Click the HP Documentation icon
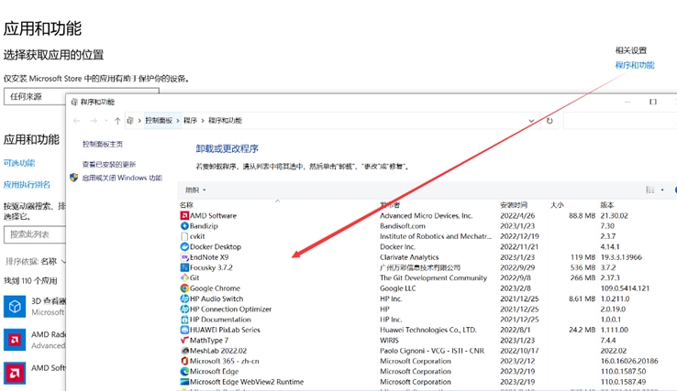Screen dimensions: 677x391 [x=184, y=320]
